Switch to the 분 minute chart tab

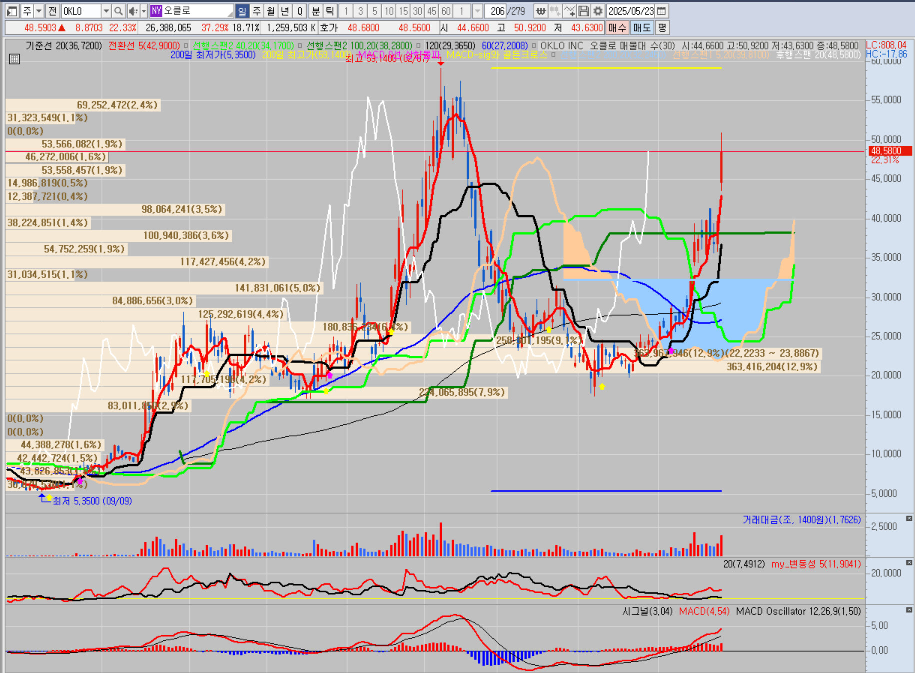(x=316, y=11)
